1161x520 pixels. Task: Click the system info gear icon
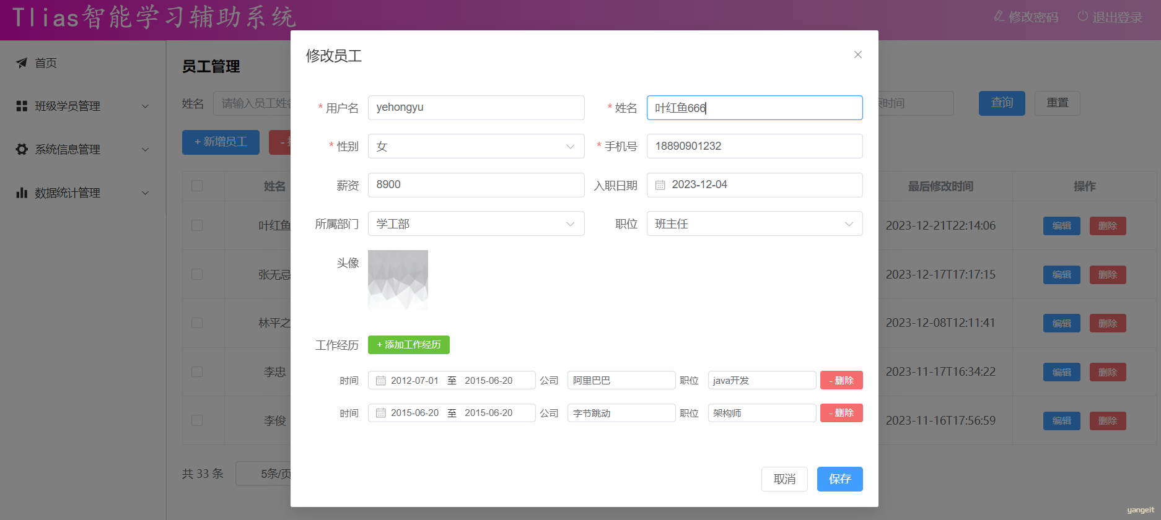click(x=22, y=149)
